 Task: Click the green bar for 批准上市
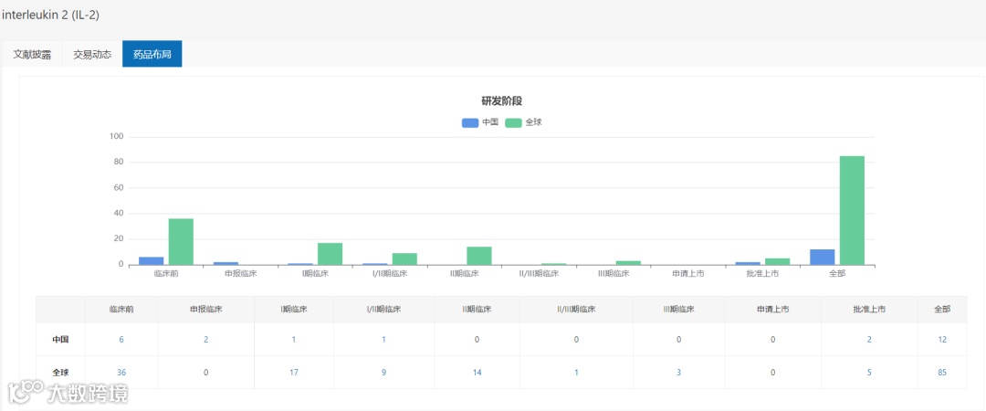pos(777,261)
